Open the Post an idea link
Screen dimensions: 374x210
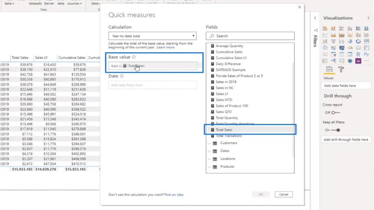(174, 195)
